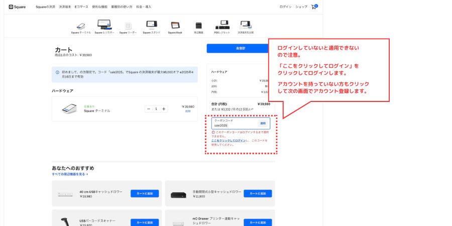This screenshot has height=226, width=452.
Task: Select the Square ターミナル product icon
Action: click(81, 26)
